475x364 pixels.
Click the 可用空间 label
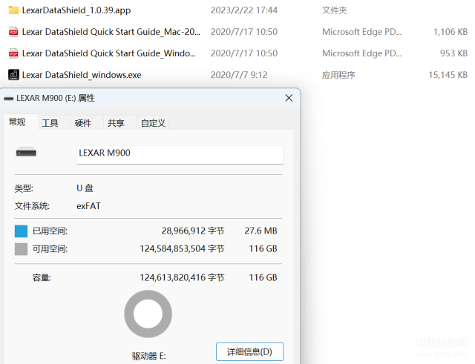50,249
